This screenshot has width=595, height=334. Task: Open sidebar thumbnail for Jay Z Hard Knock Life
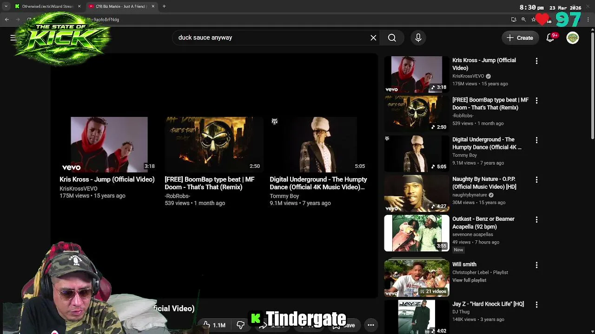pyautogui.click(x=416, y=317)
